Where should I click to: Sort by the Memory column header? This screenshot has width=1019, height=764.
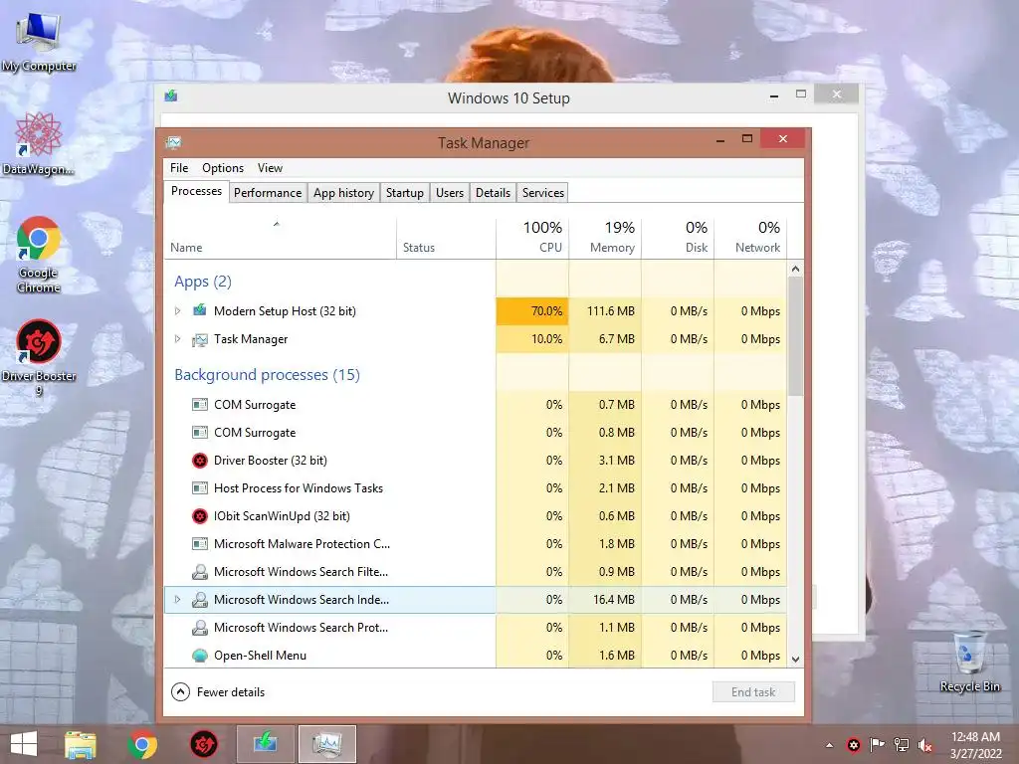605,239
